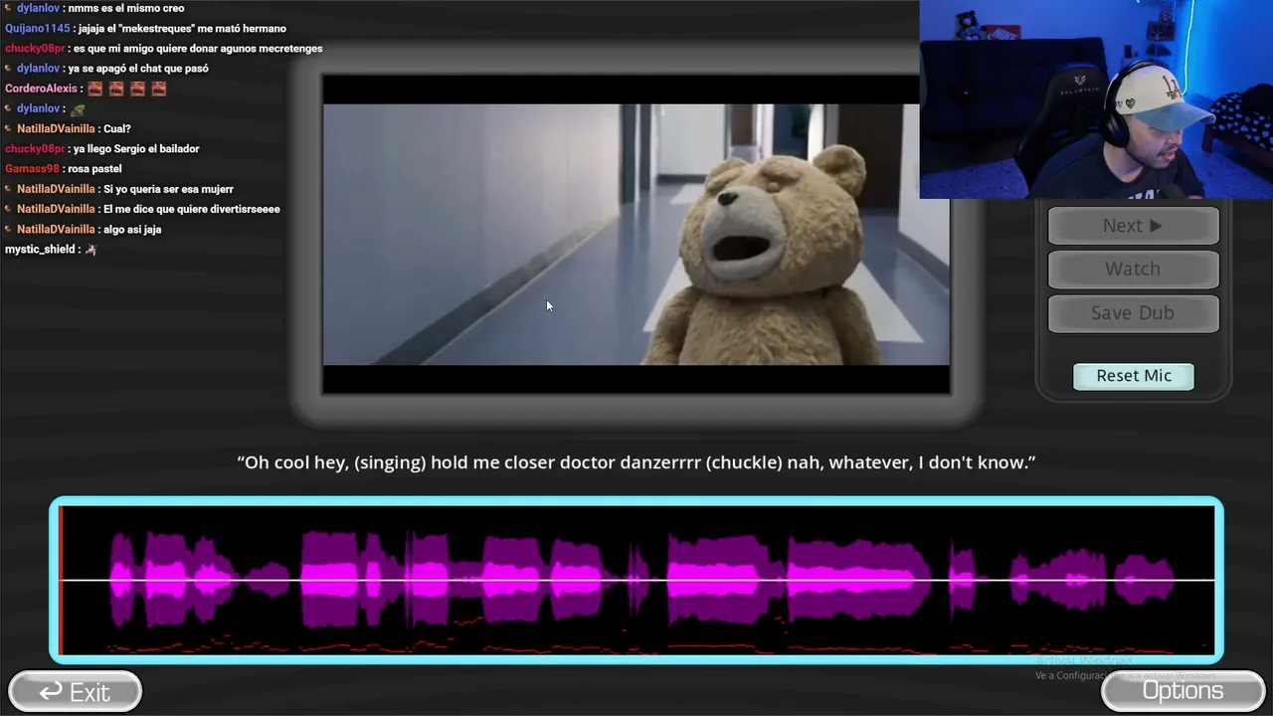Click the Next button with play arrow
The image size is (1273, 716).
point(1133,226)
